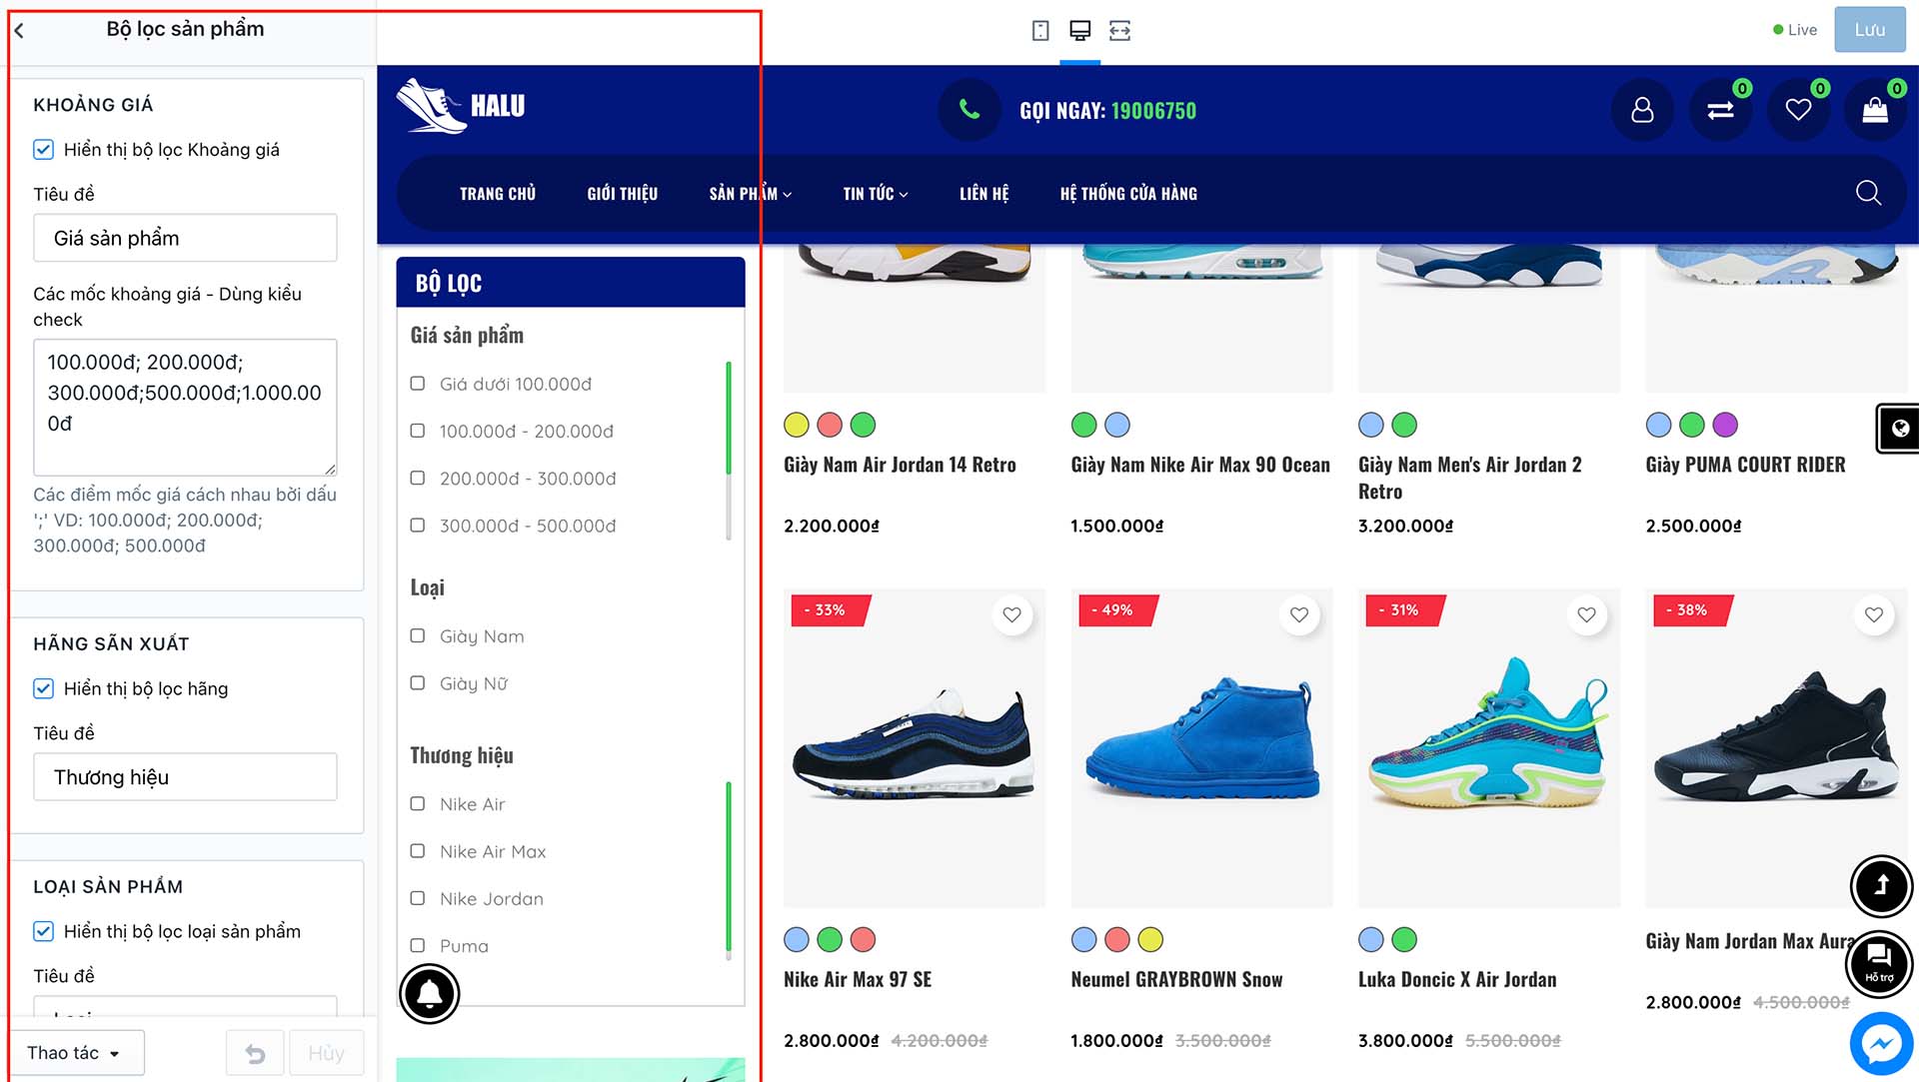Add Jordan Max Aura shoe to wishlist

tap(1873, 615)
